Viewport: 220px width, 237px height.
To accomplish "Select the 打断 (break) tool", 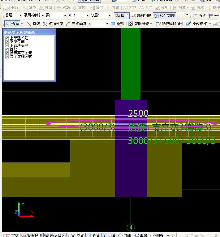I will point(130,7).
